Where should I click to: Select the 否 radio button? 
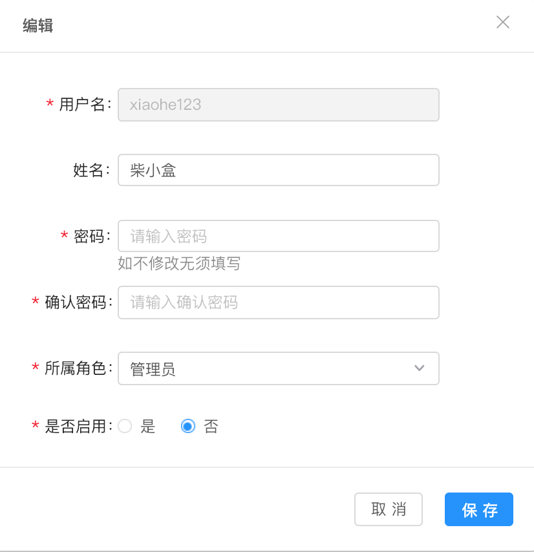[188, 427]
